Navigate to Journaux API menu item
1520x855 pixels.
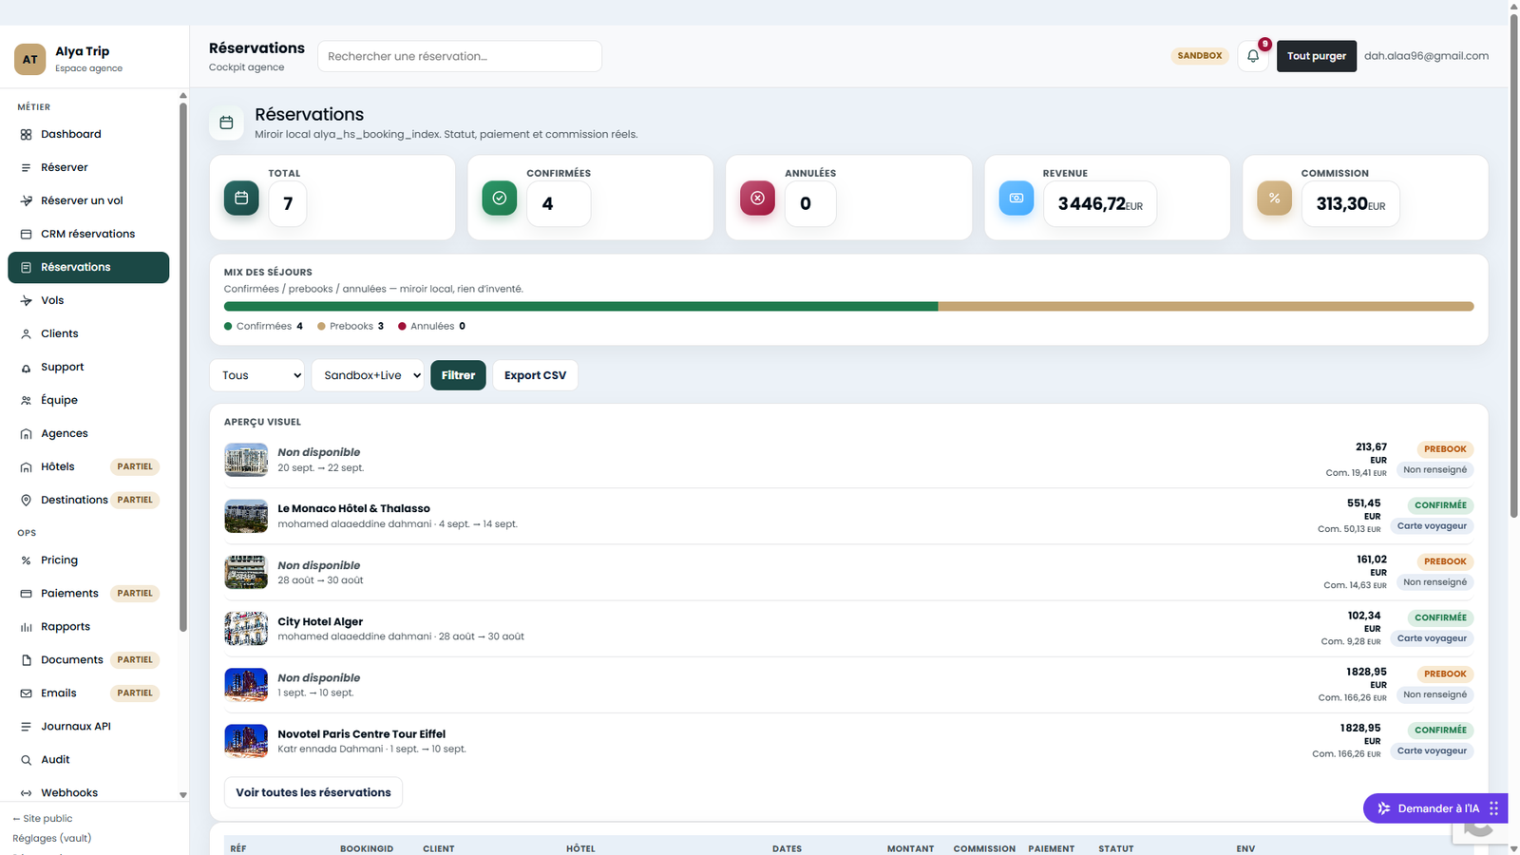tap(88, 727)
